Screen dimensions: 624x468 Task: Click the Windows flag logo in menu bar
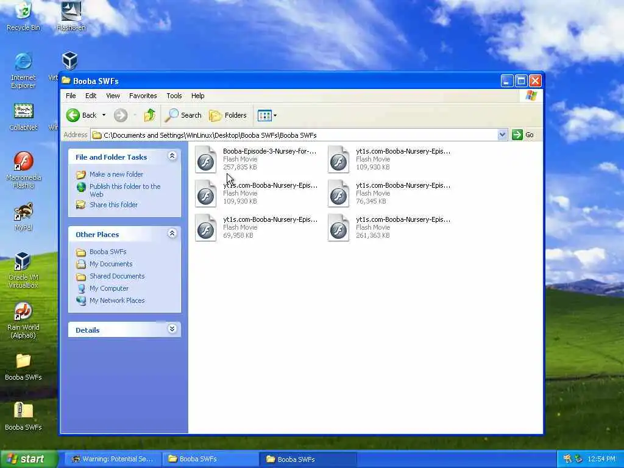[x=531, y=96]
